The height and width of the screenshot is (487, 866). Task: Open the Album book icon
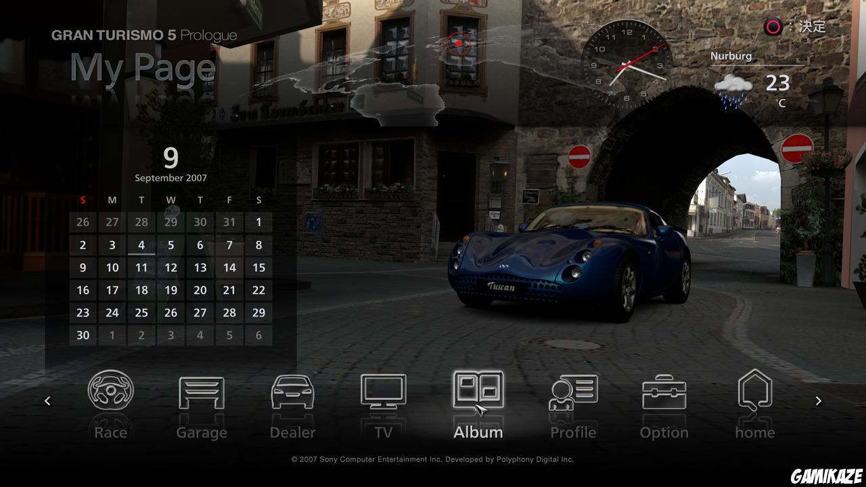pyautogui.click(x=478, y=391)
